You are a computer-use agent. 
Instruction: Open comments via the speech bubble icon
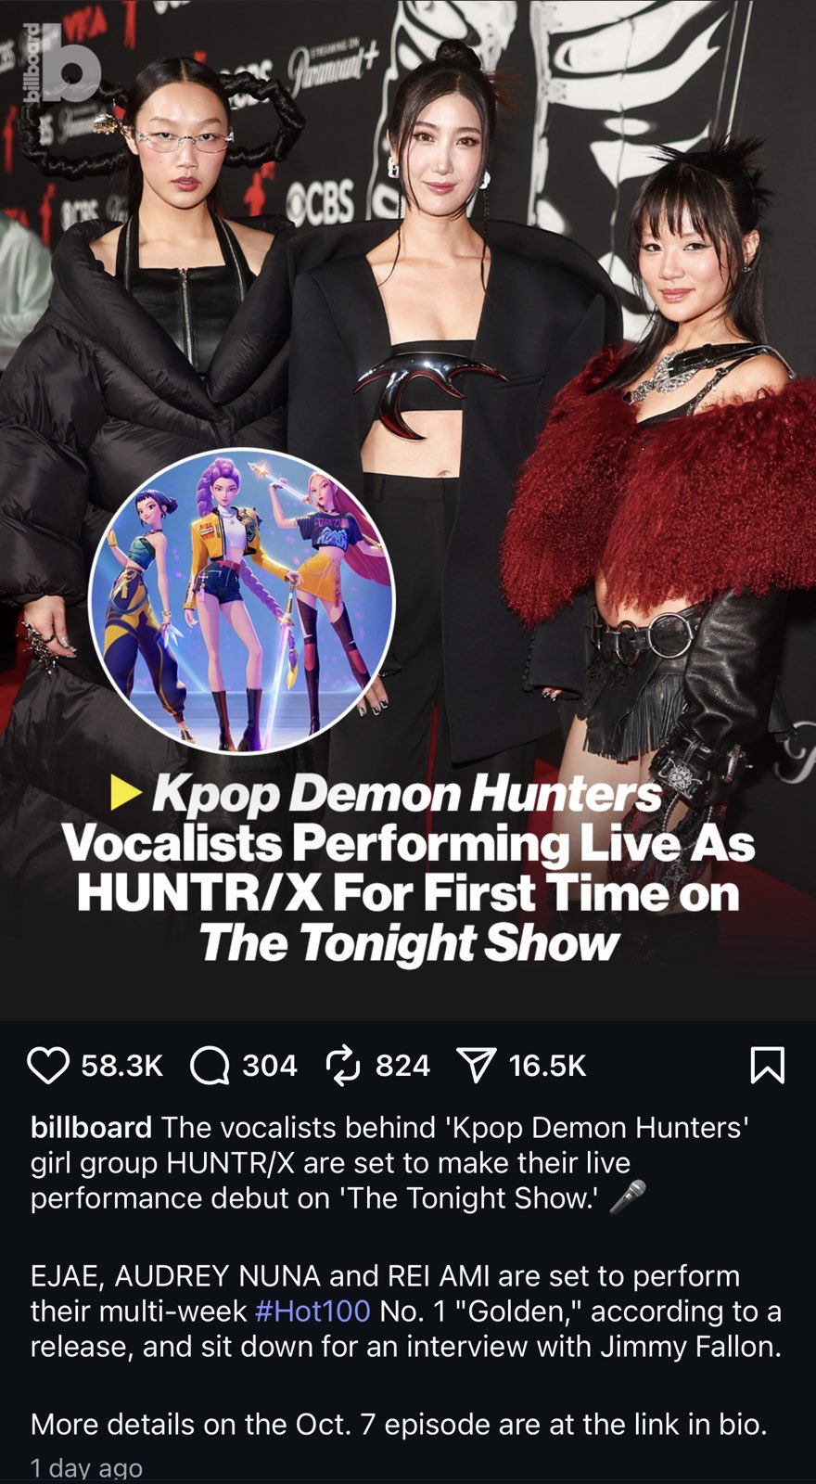click(x=210, y=1065)
